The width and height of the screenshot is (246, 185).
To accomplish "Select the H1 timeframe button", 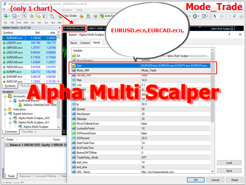I will [33, 23].
